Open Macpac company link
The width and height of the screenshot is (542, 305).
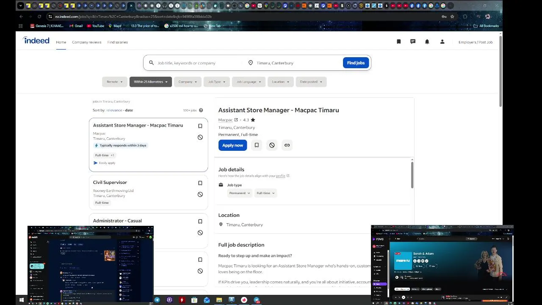(x=225, y=120)
